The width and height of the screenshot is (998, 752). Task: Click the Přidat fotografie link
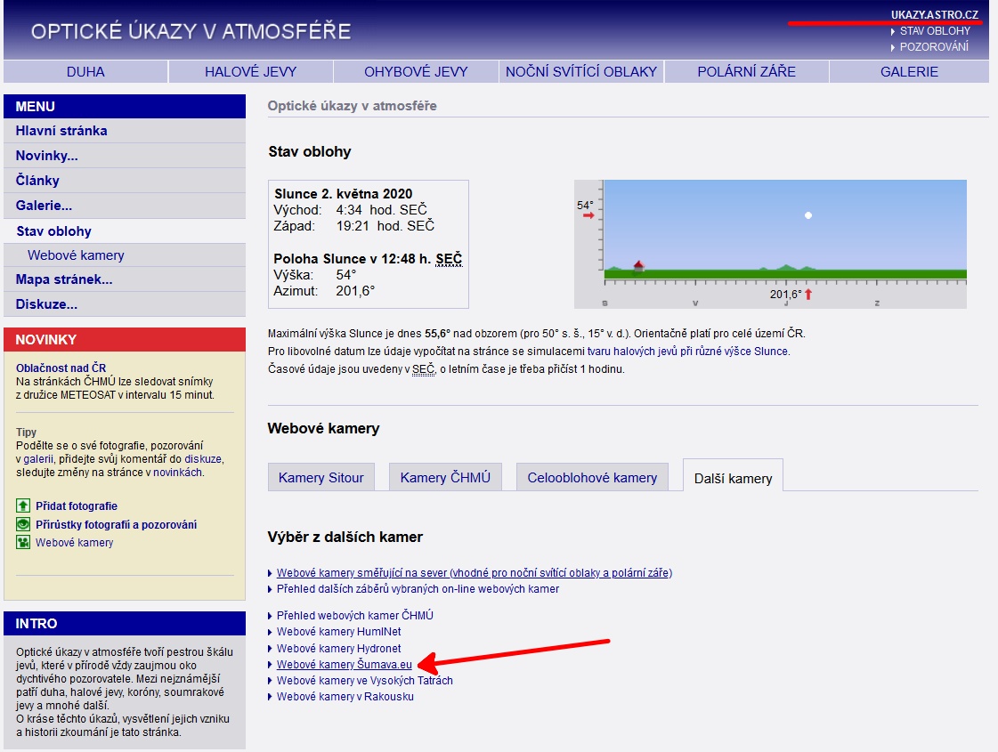77,505
